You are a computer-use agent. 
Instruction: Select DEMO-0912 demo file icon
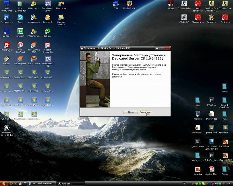pos(6,74)
